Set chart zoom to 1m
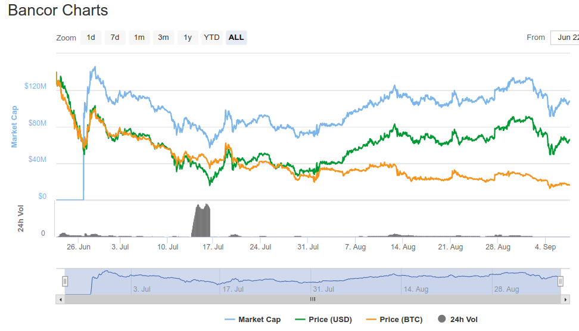The image size is (579, 331). click(x=139, y=38)
